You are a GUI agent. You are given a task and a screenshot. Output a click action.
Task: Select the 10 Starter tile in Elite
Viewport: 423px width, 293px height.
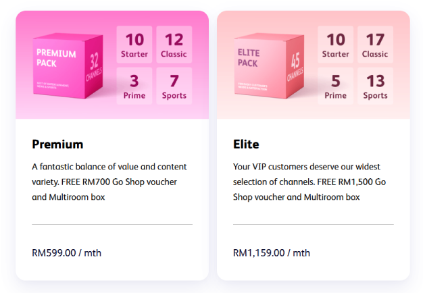click(x=336, y=45)
